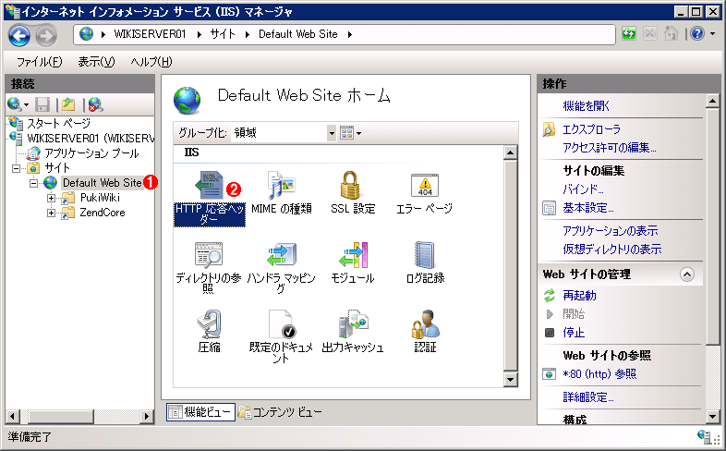Click the 再起動 link
726x451 pixels.
click(579, 296)
